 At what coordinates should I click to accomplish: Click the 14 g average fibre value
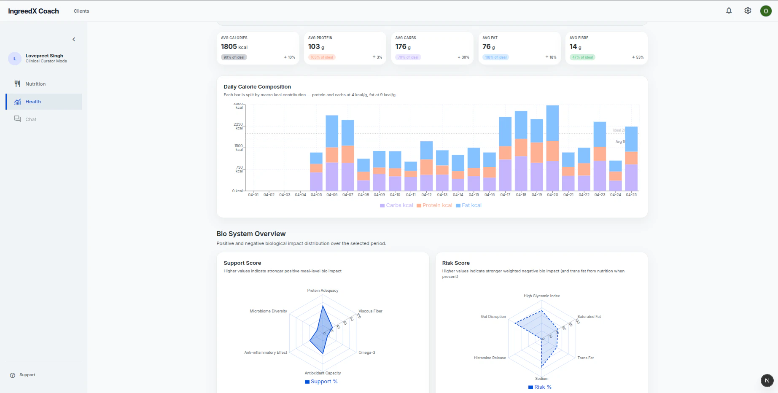point(576,47)
